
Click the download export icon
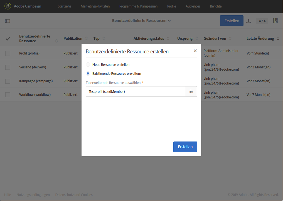point(248,21)
